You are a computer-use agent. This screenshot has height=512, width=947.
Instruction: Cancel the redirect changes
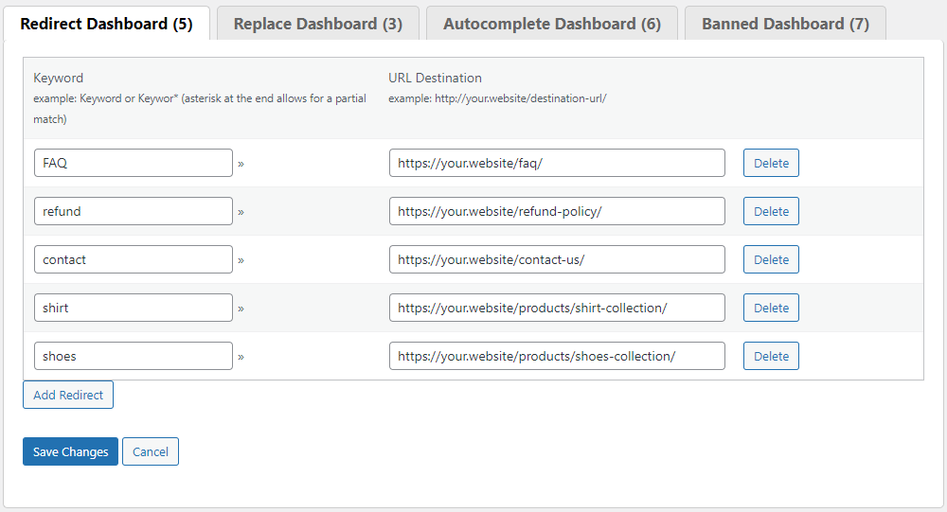(151, 451)
